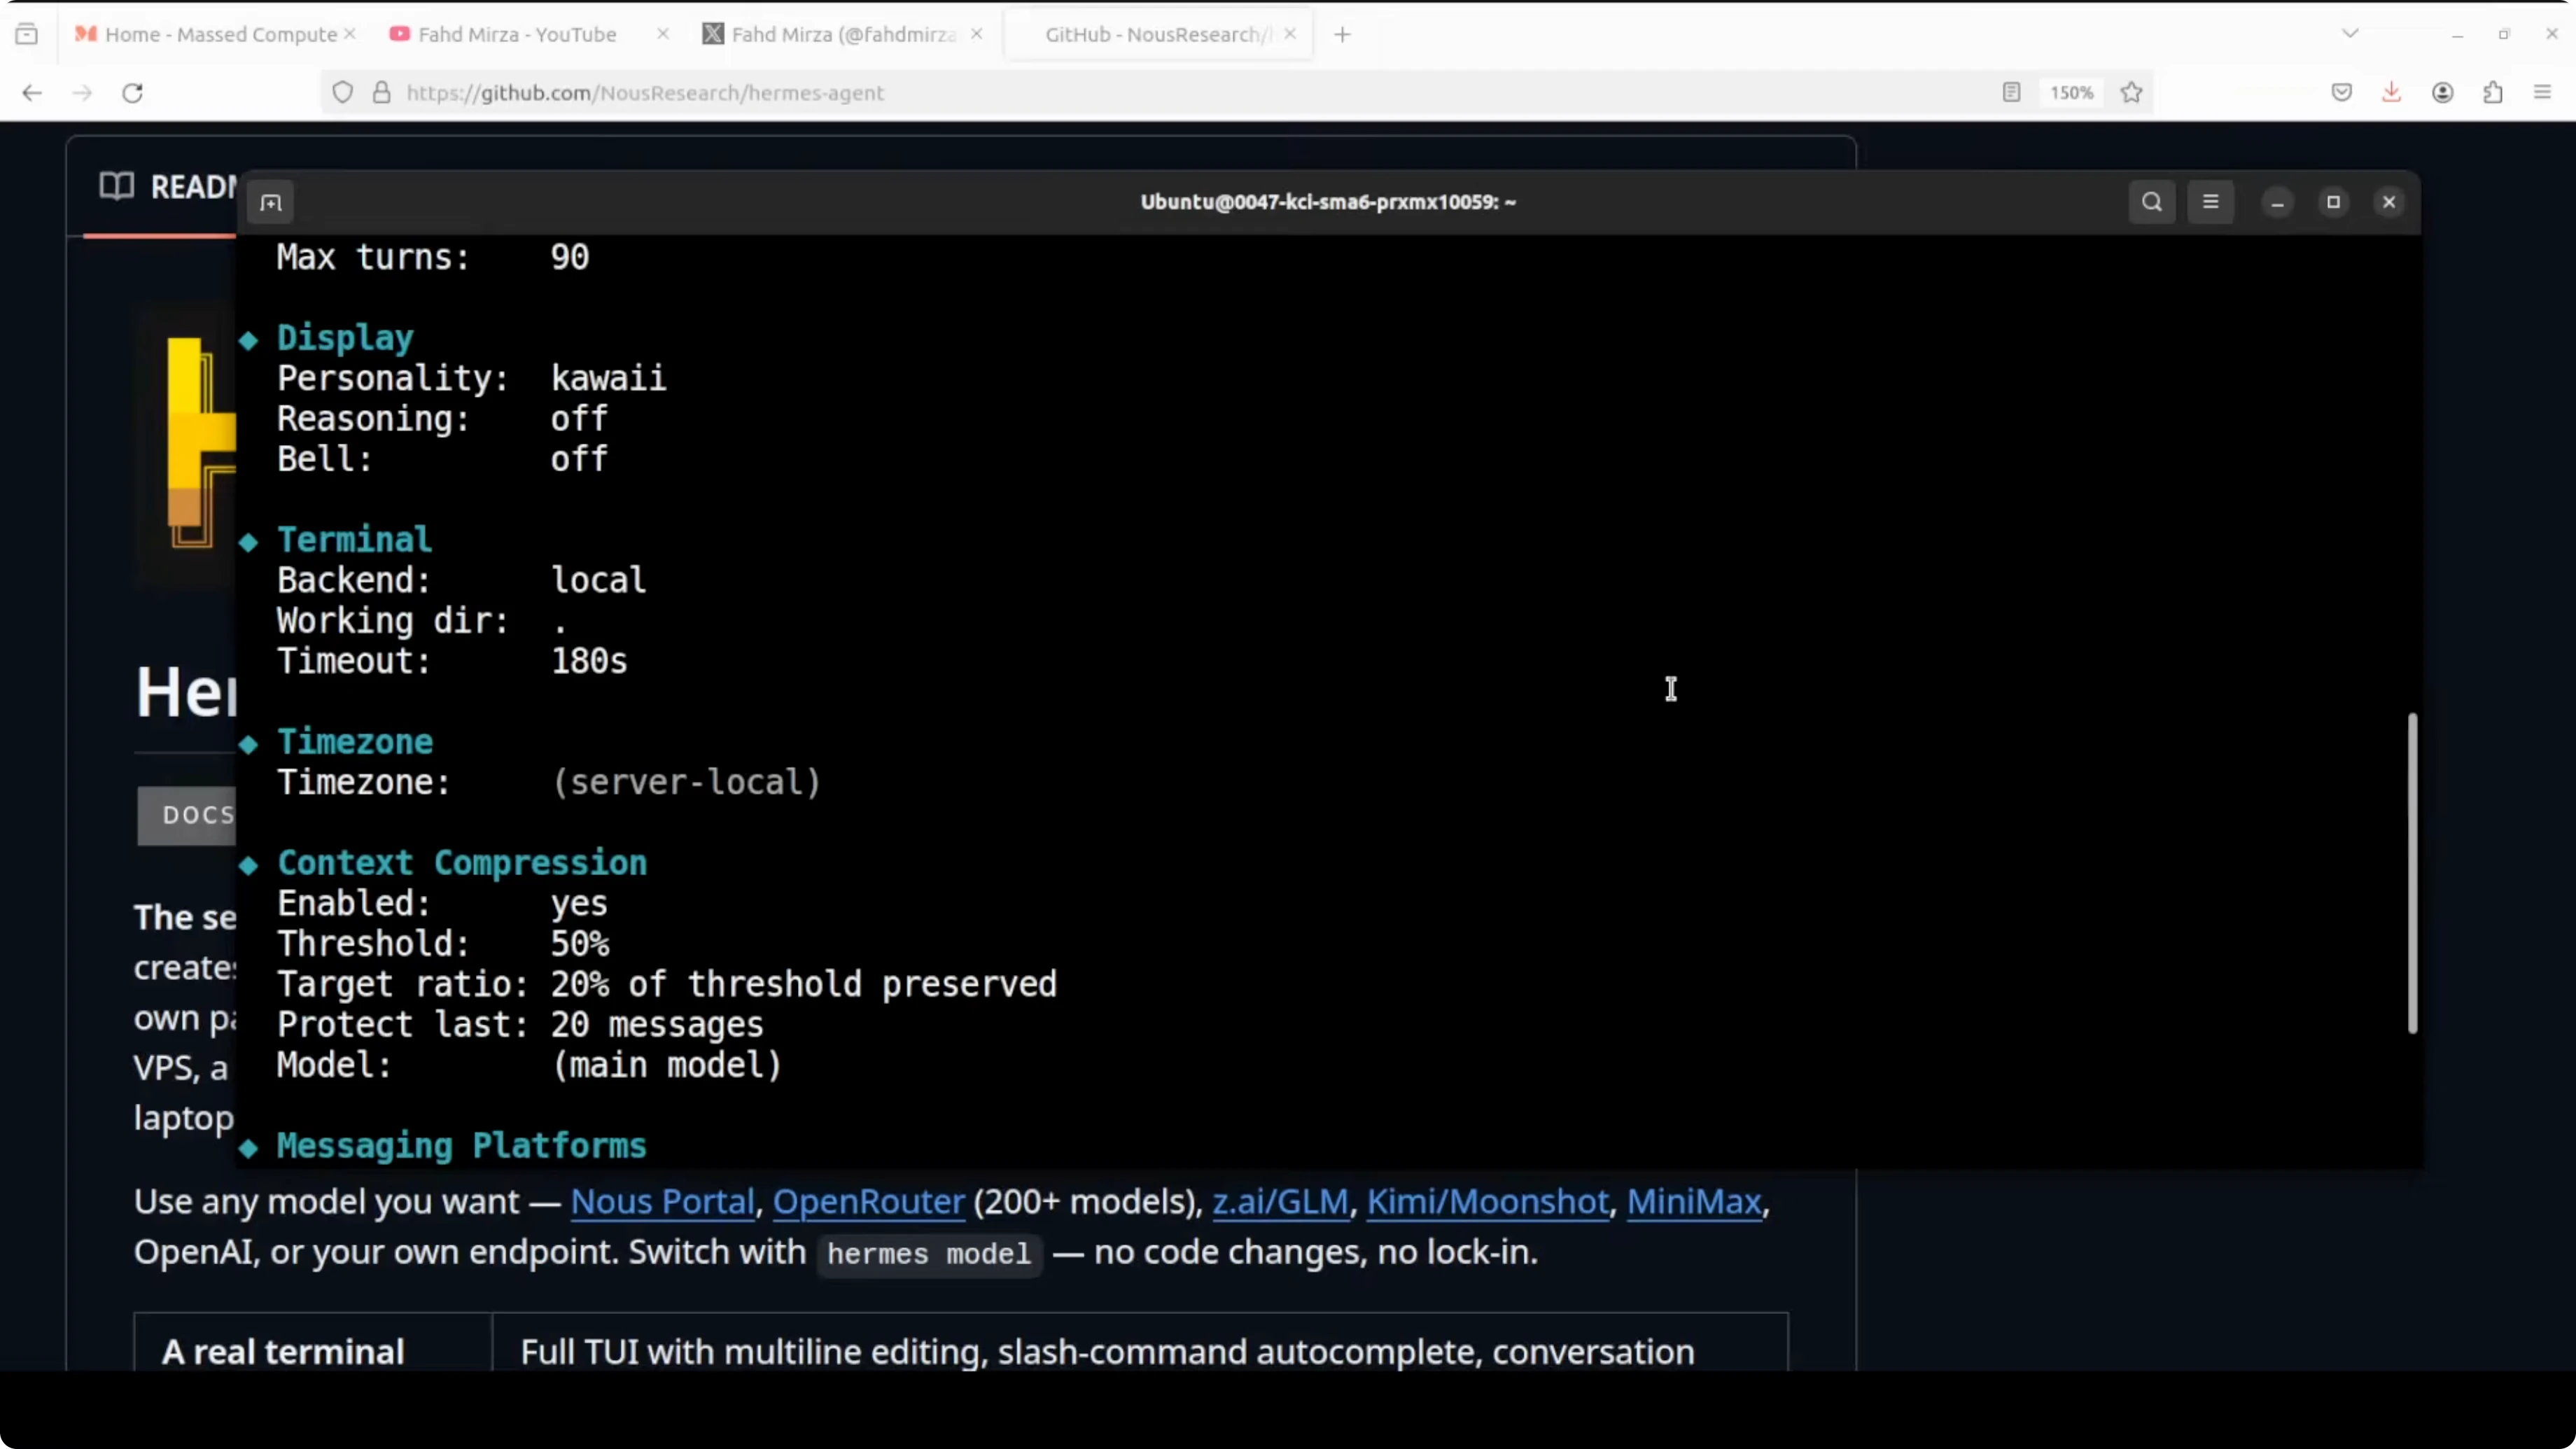Switch to Fahd Mirza YouTube tab

click(516, 34)
